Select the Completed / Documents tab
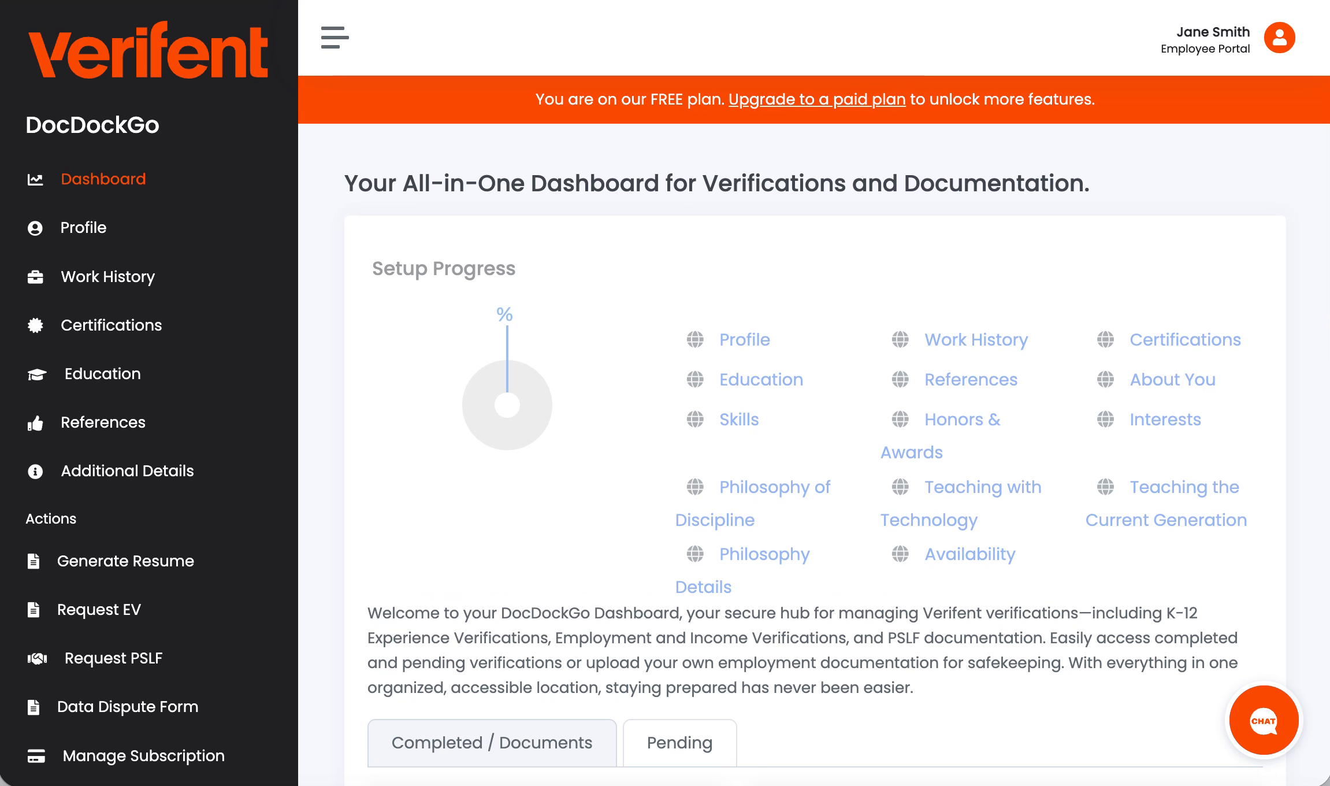 [x=492, y=743]
